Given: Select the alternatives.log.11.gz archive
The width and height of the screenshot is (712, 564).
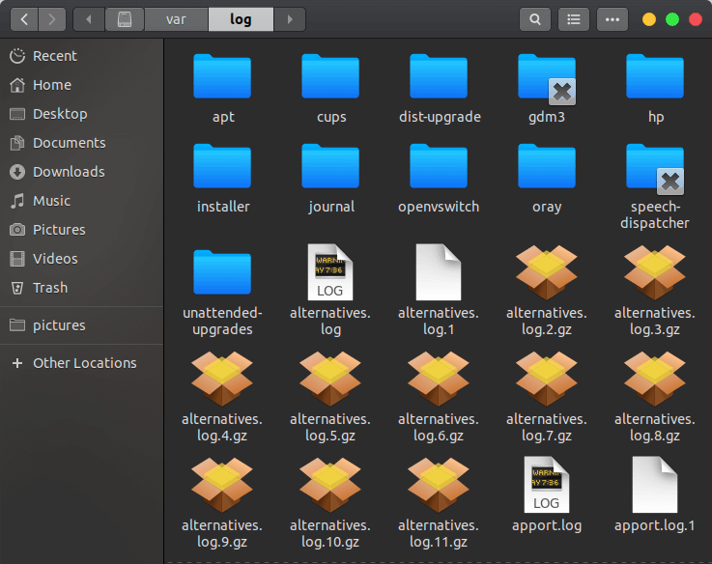Looking at the screenshot, I should [x=439, y=503].
